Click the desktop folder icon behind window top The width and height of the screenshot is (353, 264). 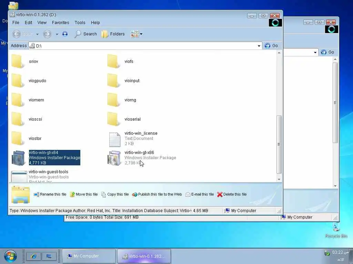pyautogui.click(x=13, y=5)
